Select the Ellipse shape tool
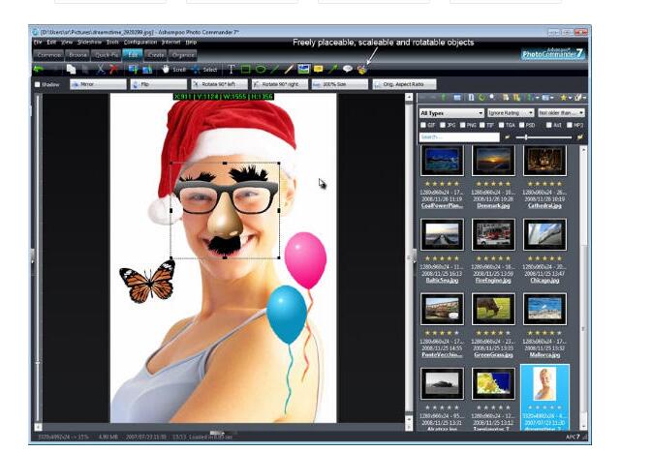This screenshot has width=652, height=452. tap(261, 70)
